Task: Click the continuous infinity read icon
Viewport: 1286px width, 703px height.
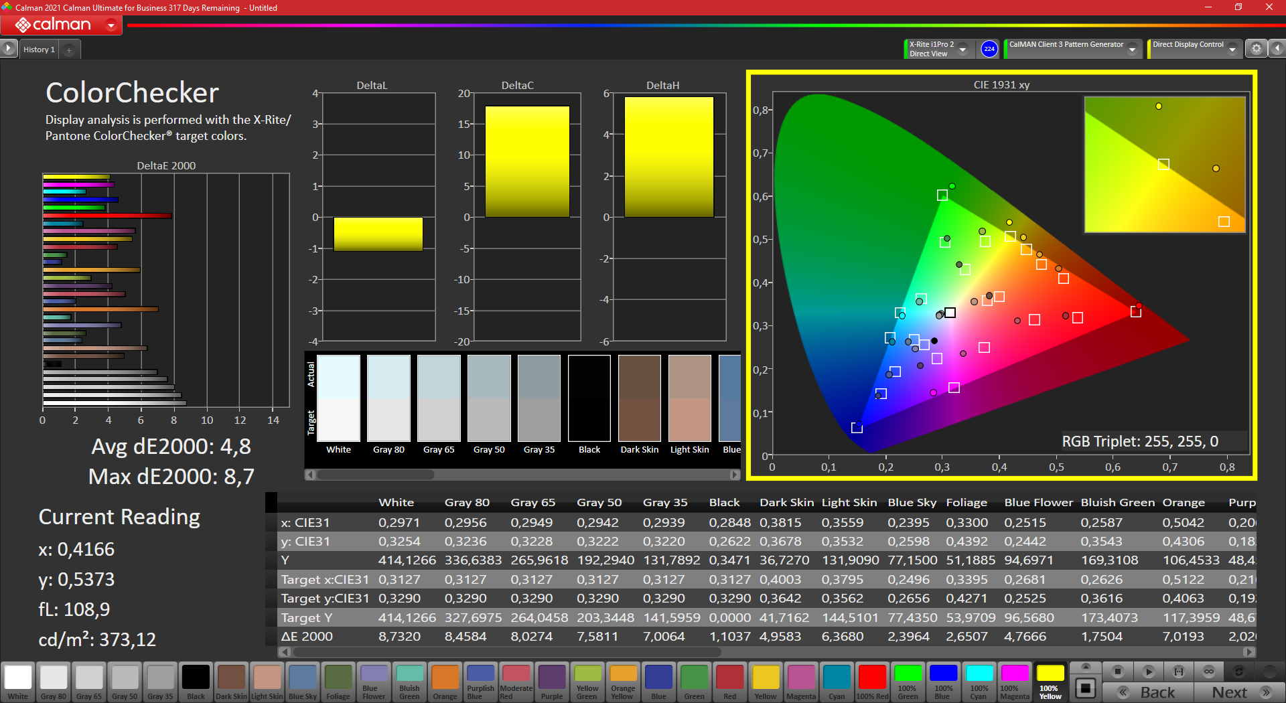Action: (x=1209, y=672)
